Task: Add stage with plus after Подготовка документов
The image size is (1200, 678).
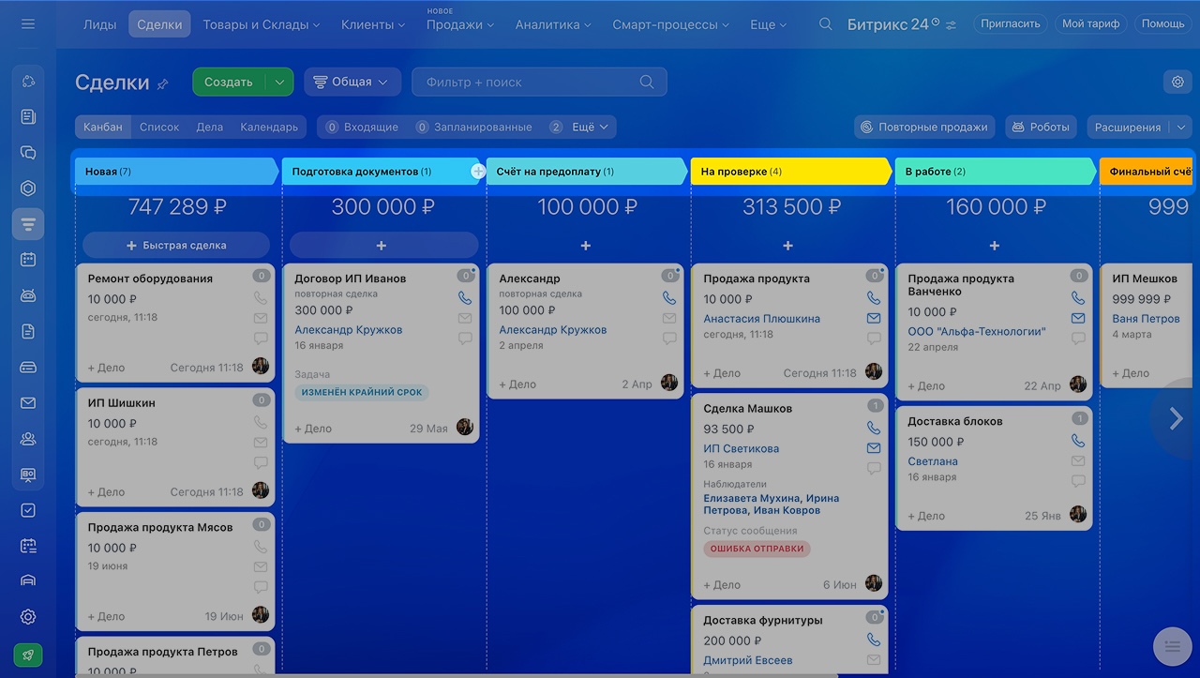Action: pos(478,172)
